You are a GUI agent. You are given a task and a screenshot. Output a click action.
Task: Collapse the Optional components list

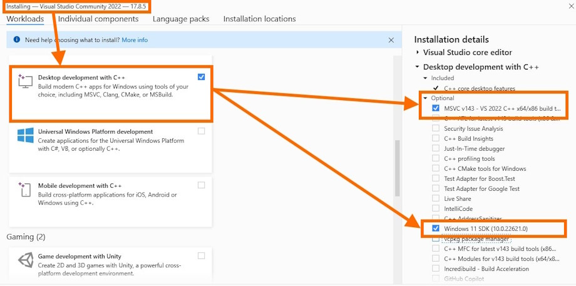[x=426, y=98]
